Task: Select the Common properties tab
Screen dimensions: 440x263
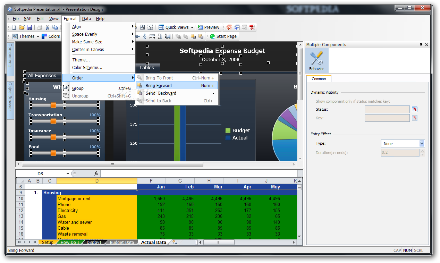Action: point(319,79)
